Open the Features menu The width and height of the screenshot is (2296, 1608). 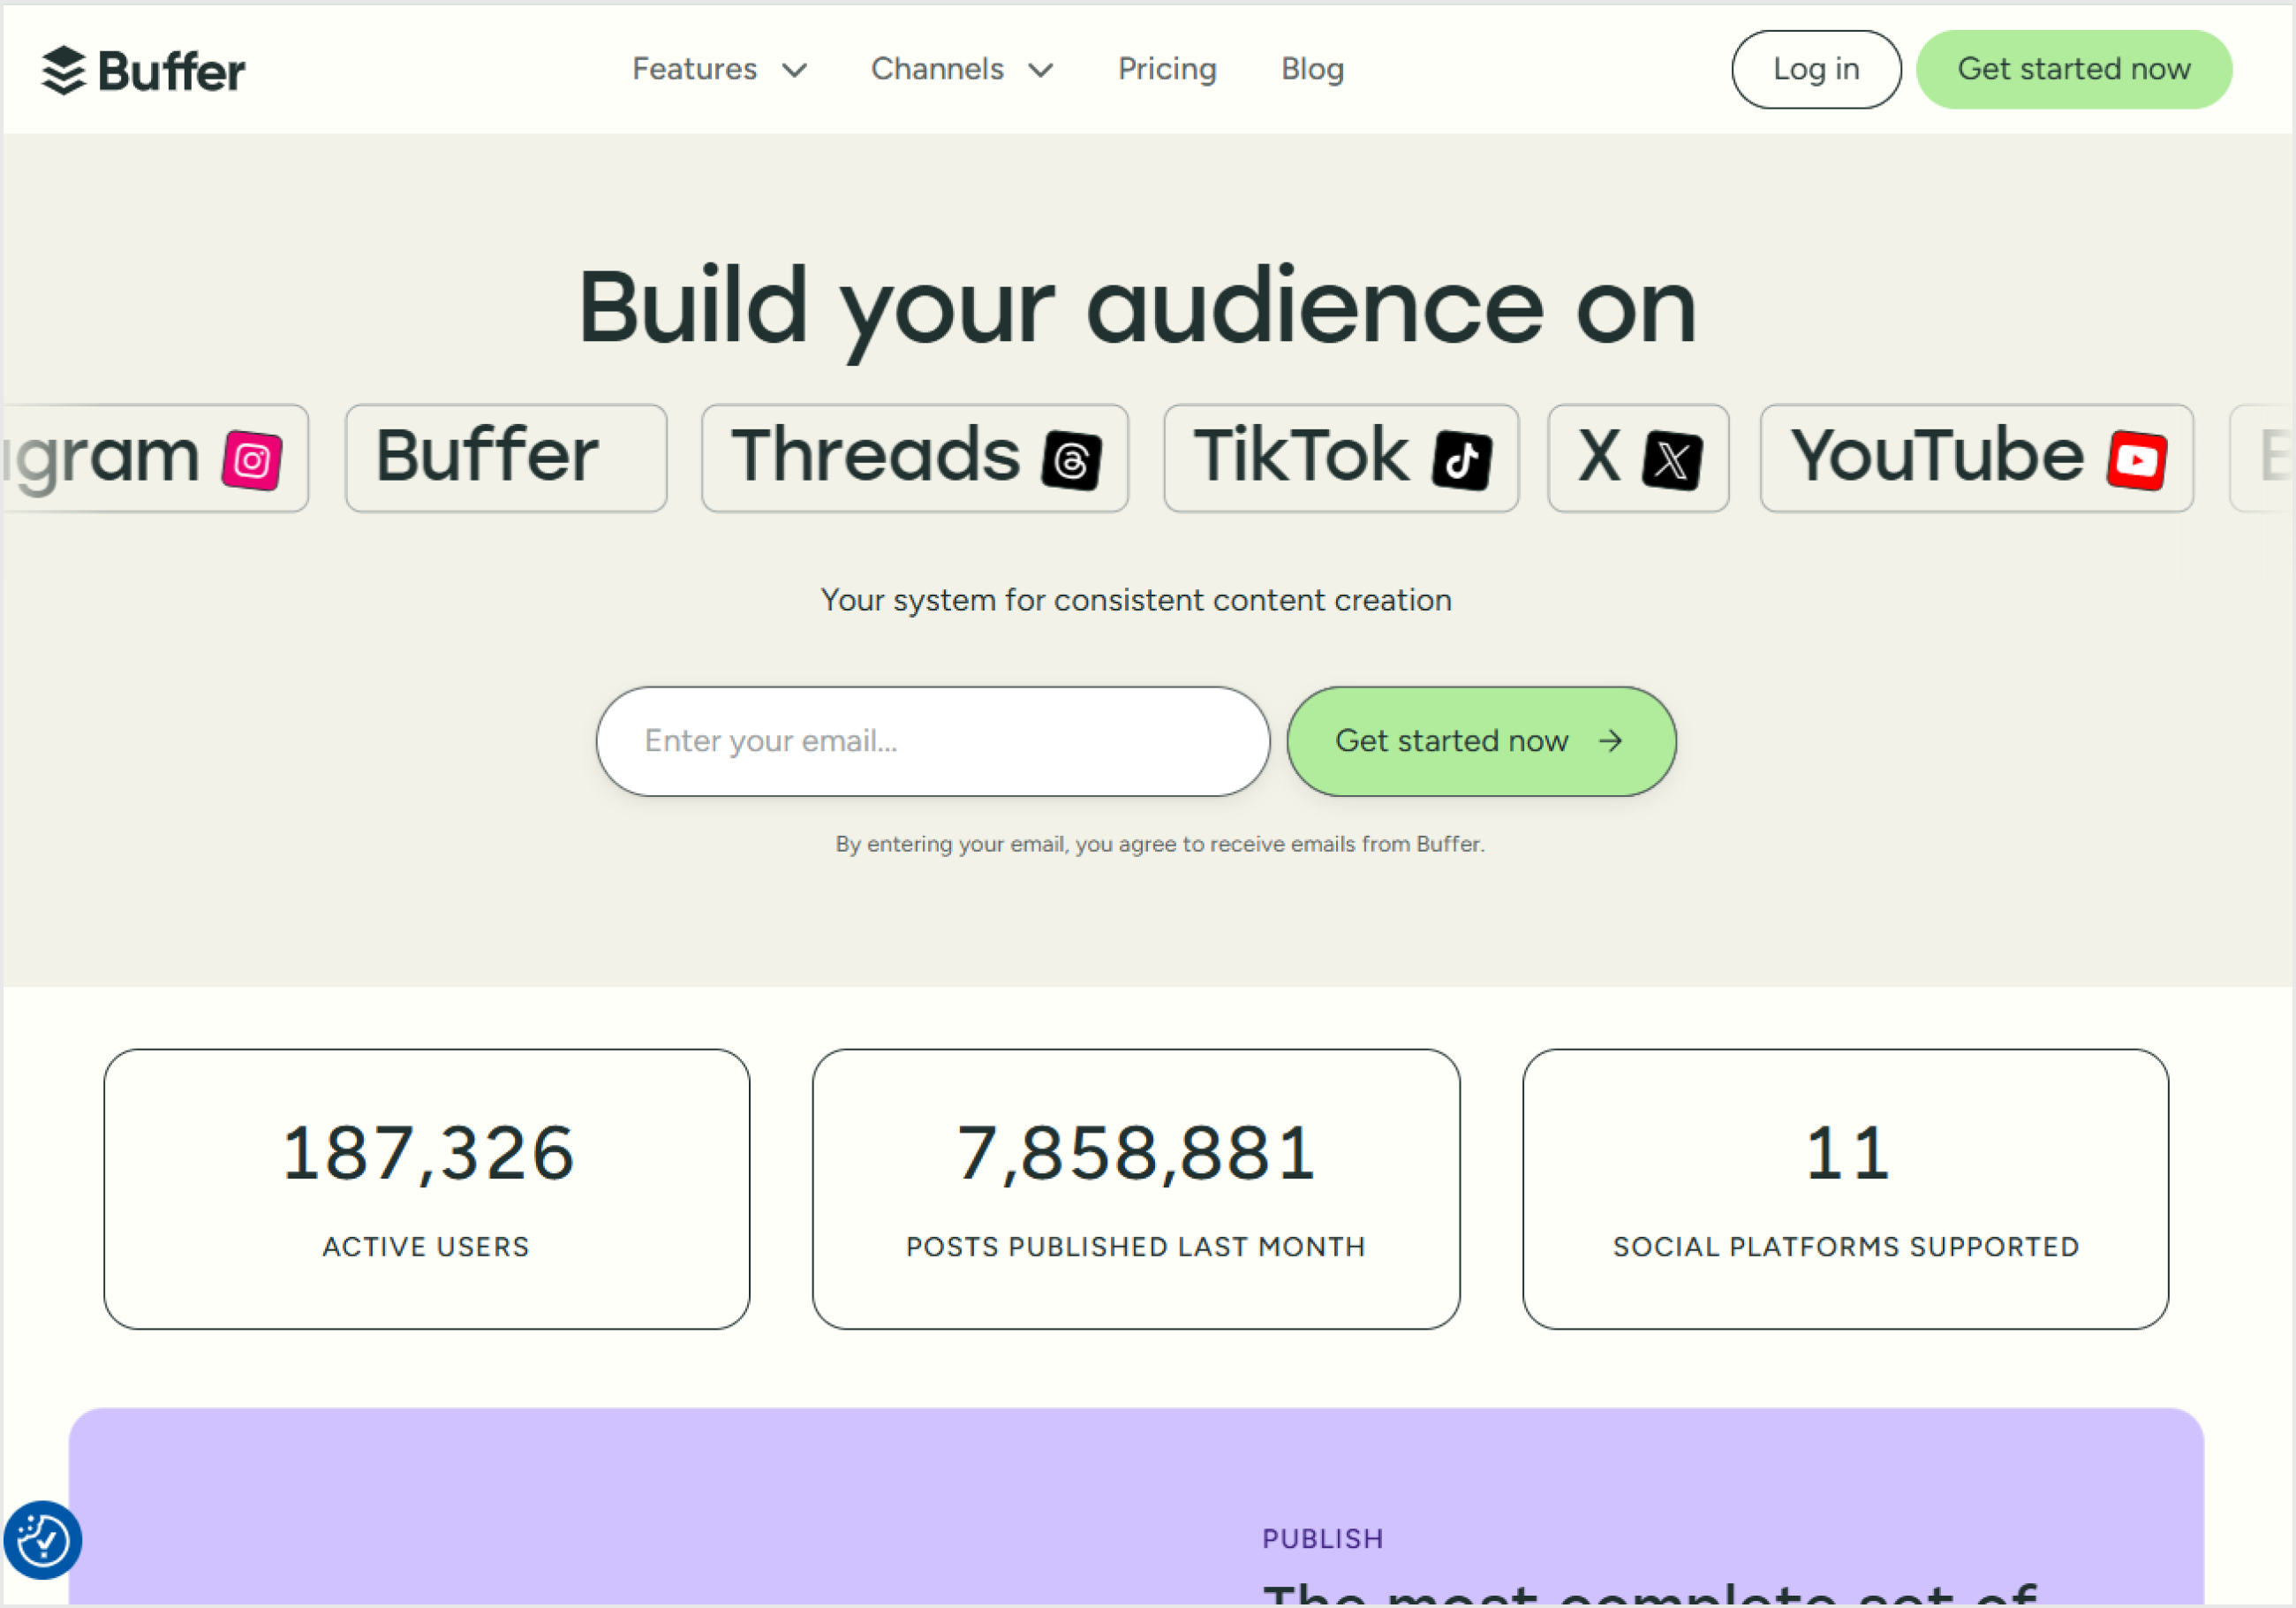pyautogui.click(x=719, y=69)
